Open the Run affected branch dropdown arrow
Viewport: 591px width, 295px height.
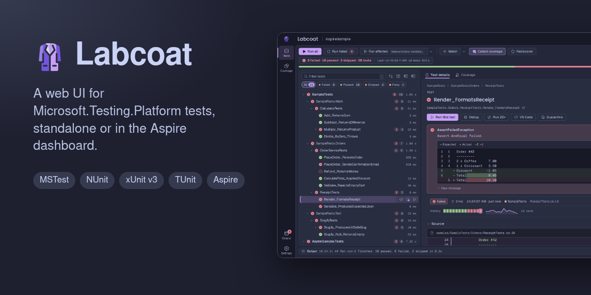pos(431,52)
